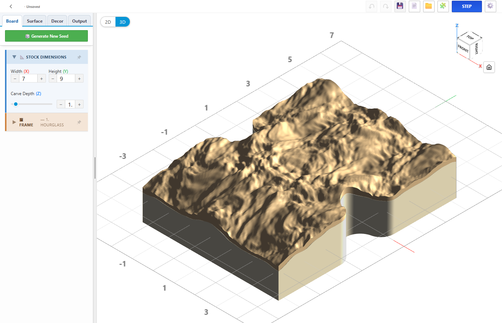Expand the Frame Hourglass section
The width and height of the screenshot is (502, 323).
coord(14,122)
